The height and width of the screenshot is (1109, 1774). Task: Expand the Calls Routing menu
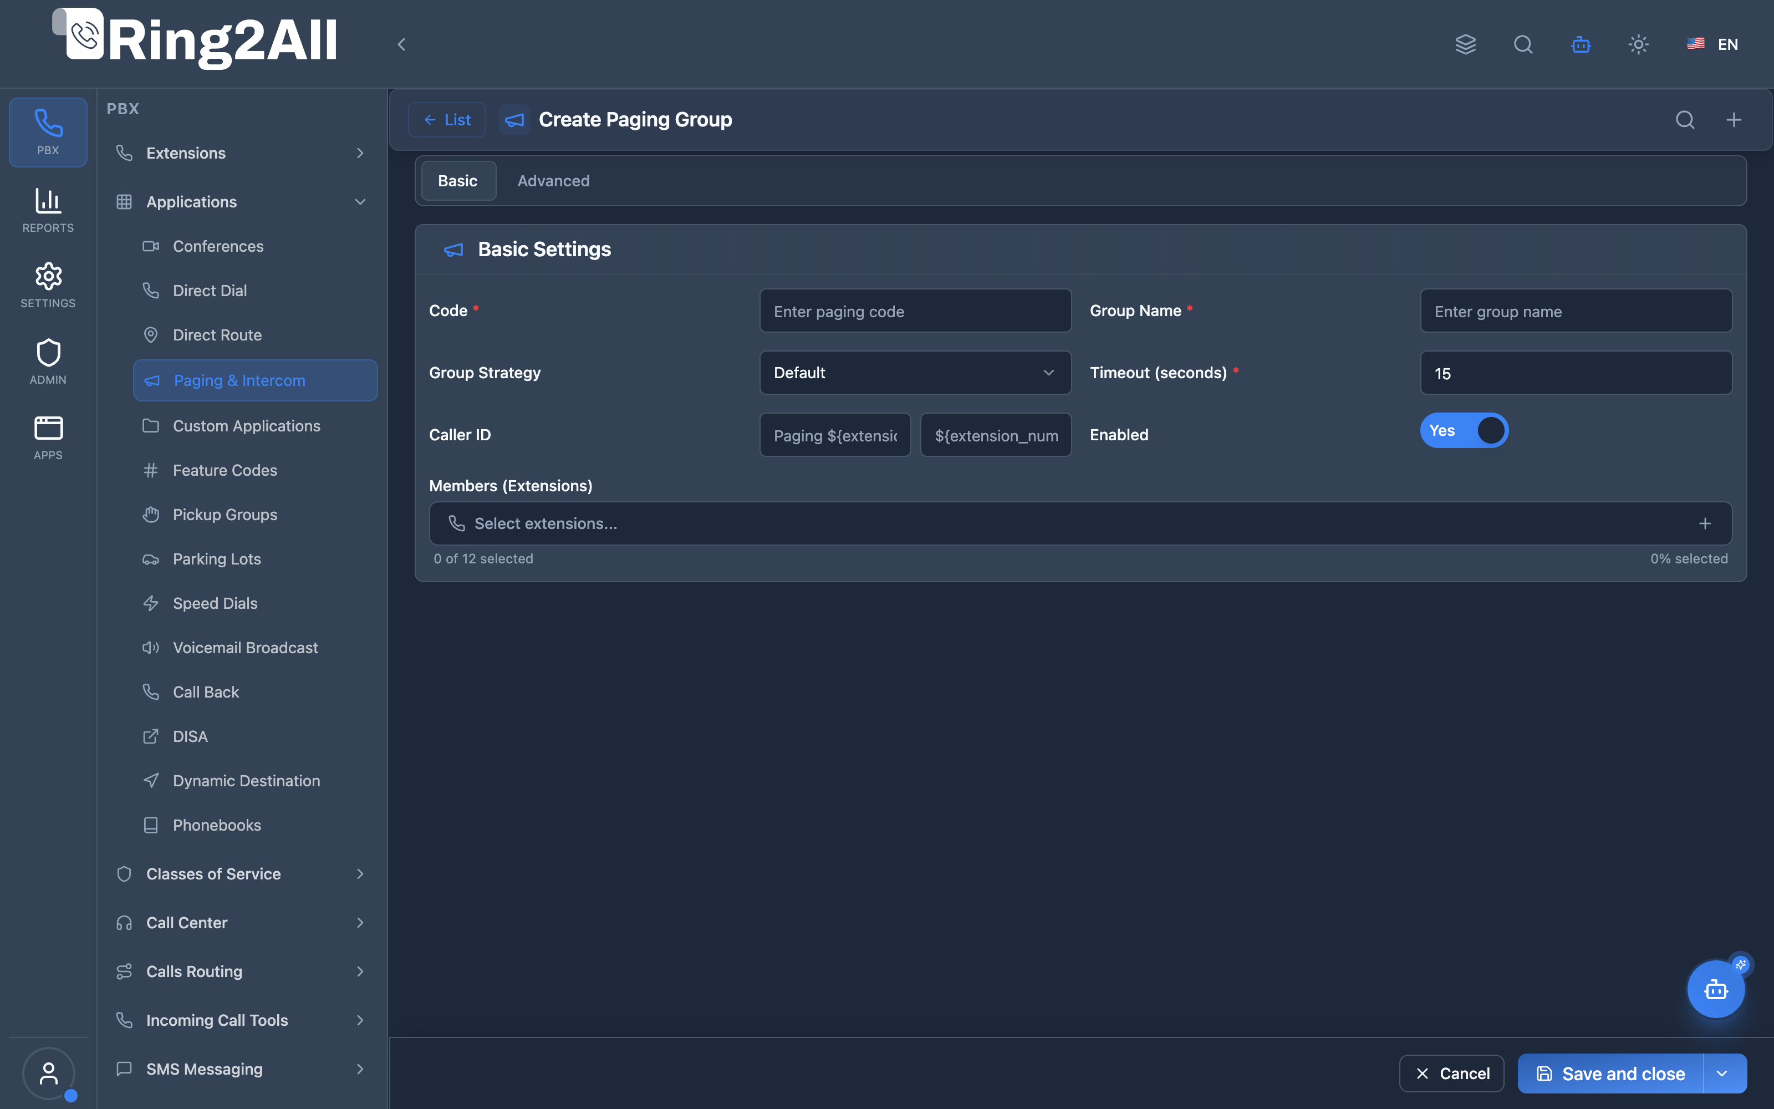click(x=241, y=971)
